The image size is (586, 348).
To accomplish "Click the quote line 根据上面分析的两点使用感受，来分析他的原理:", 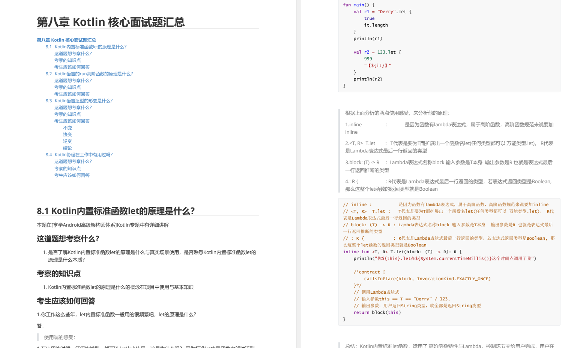I will [x=397, y=113].
